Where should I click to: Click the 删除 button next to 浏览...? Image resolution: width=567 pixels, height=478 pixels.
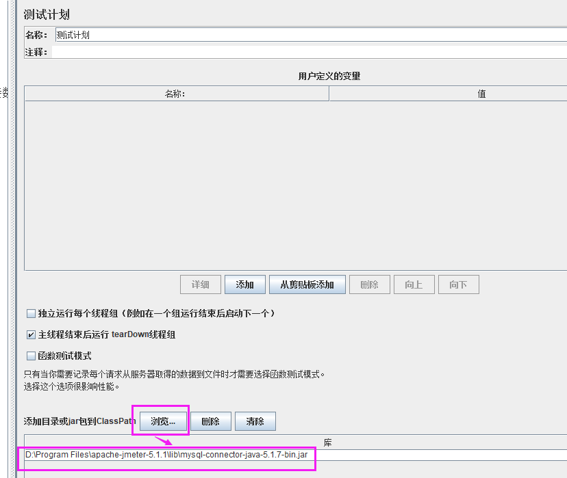tap(210, 421)
